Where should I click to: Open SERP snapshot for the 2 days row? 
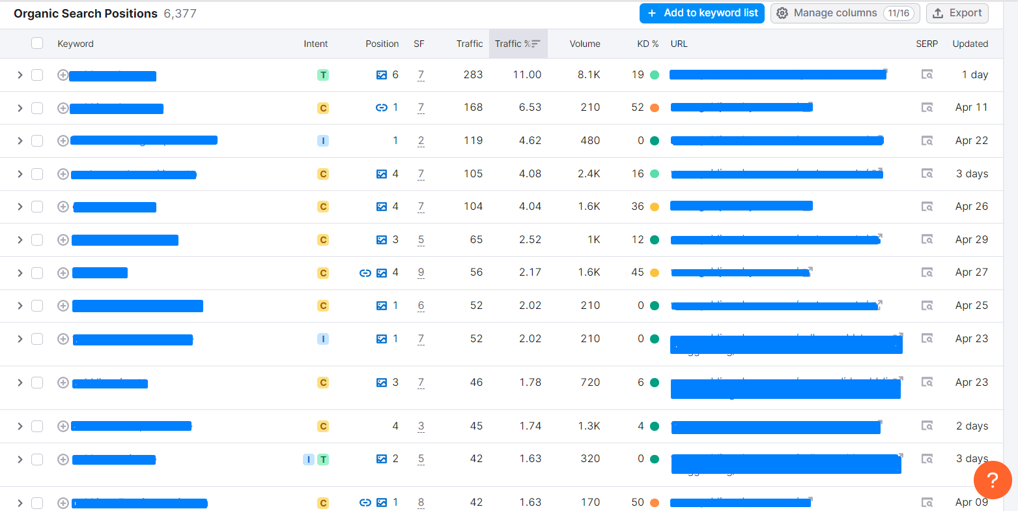pyautogui.click(x=927, y=426)
